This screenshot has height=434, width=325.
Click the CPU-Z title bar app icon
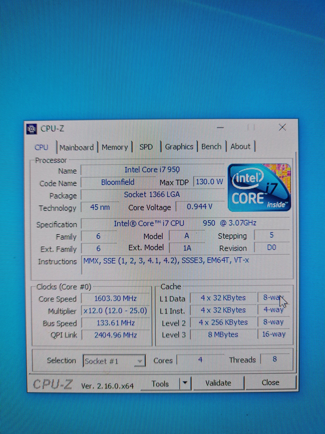click(32, 129)
